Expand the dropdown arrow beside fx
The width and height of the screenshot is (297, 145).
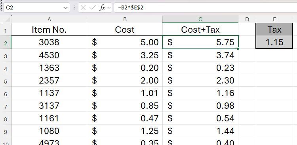(109, 8)
